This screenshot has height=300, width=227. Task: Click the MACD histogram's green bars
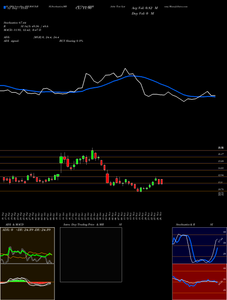pos(17,281)
